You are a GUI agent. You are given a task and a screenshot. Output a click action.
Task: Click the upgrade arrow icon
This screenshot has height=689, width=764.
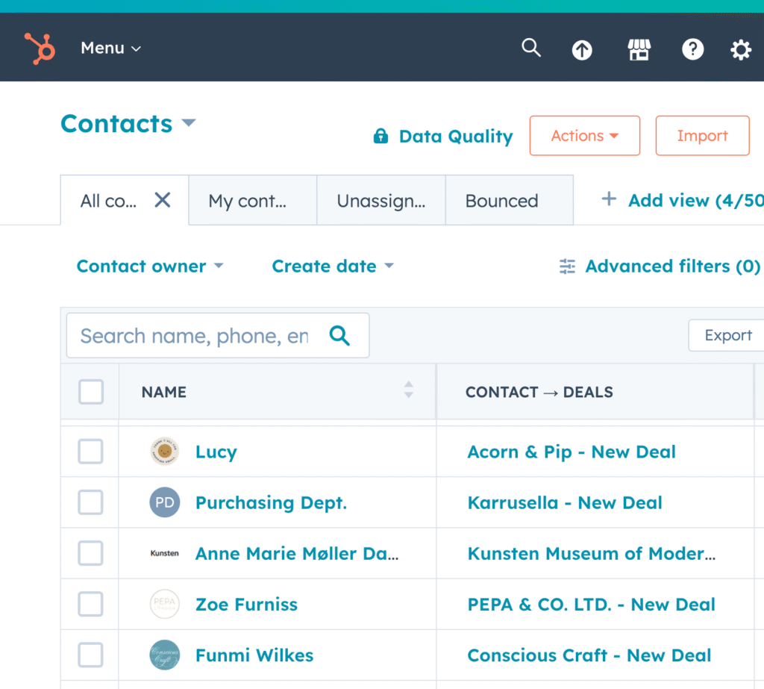click(x=582, y=49)
